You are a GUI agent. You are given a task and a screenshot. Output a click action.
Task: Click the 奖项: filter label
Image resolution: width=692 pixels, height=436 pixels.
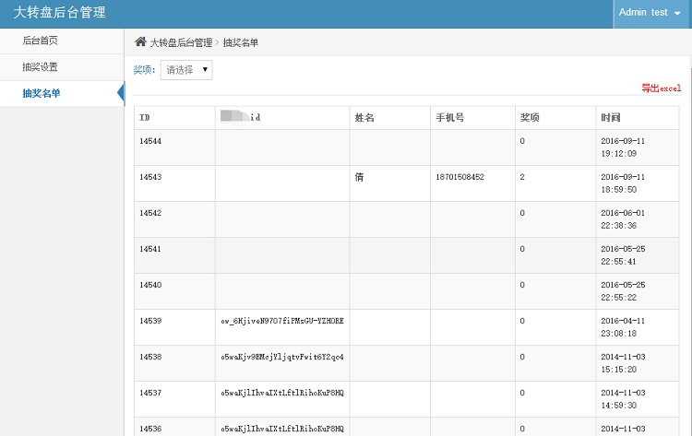(x=144, y=70)
